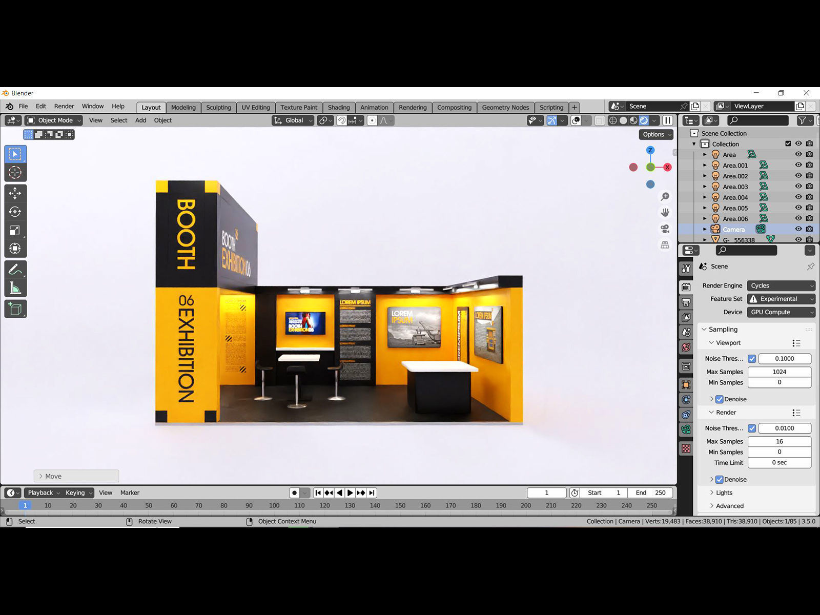Open the Output properties tab
Image resolution: width=820 pixels, height=615 pixels.
686,302
